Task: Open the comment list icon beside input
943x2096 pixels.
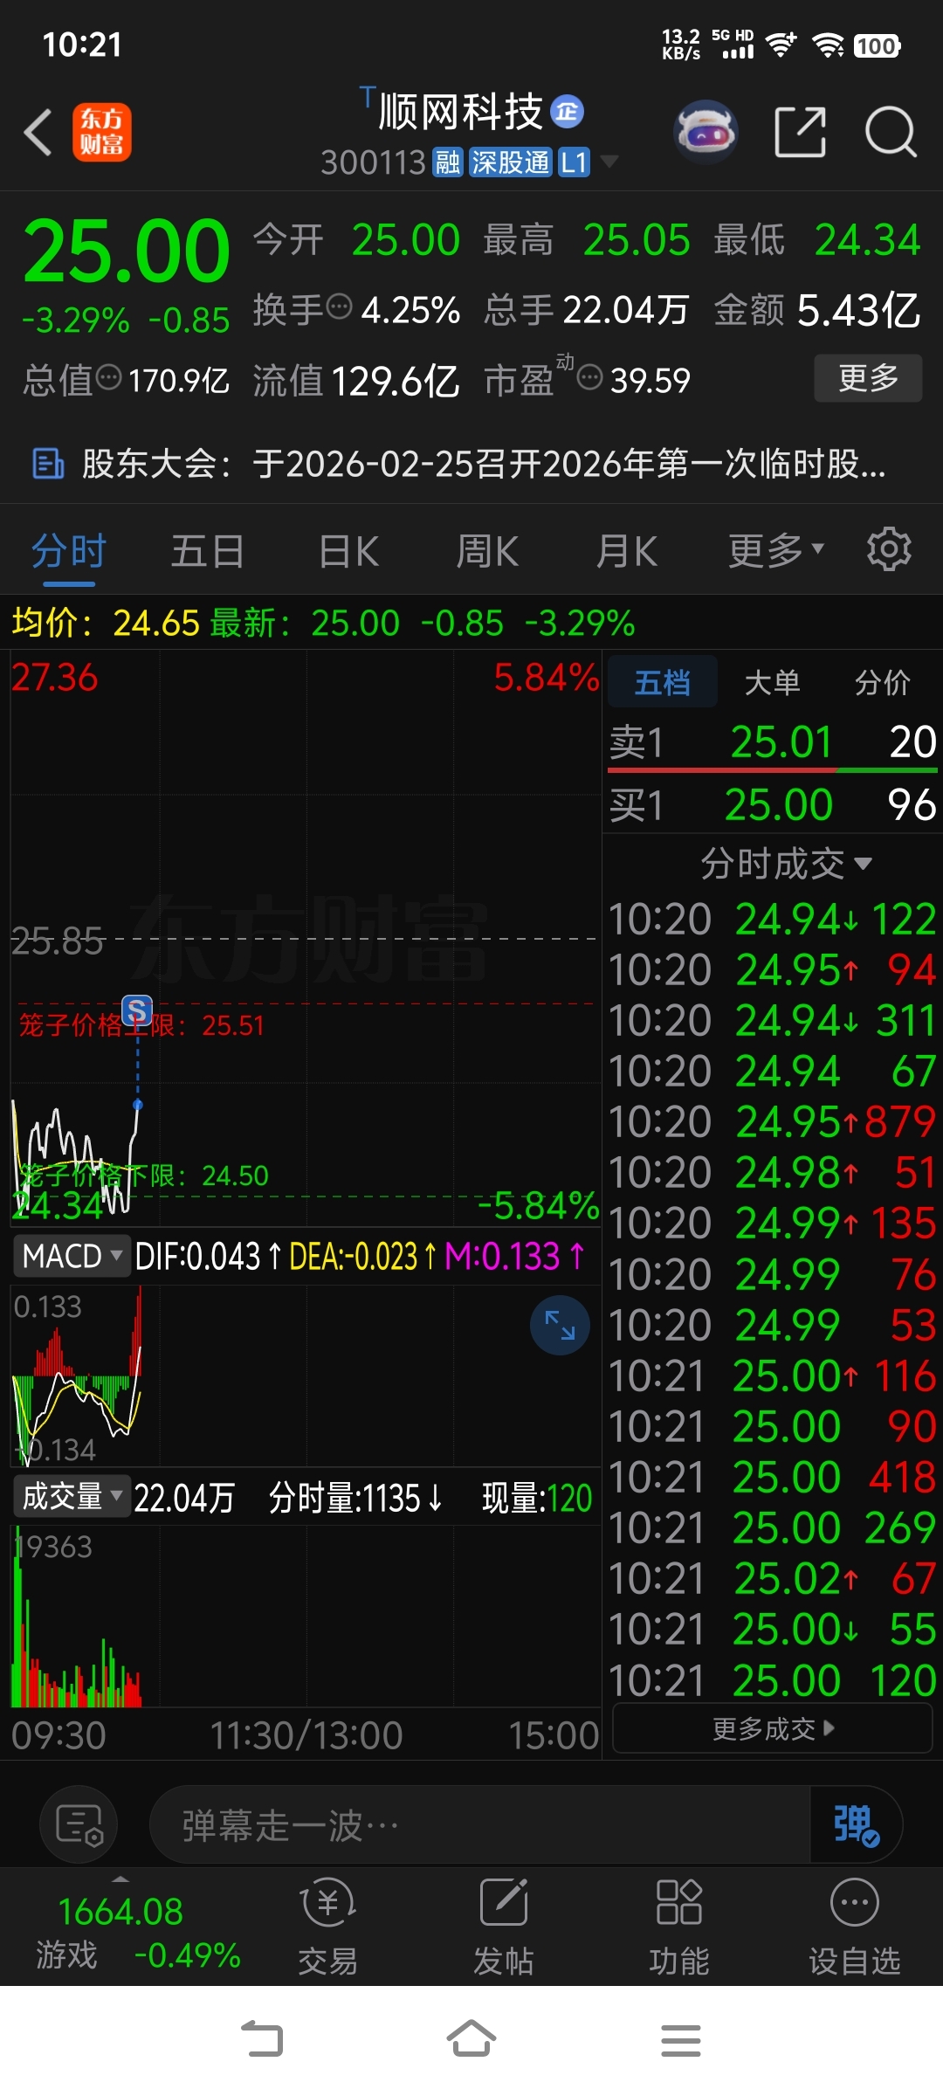Action: pos(79,1824)
